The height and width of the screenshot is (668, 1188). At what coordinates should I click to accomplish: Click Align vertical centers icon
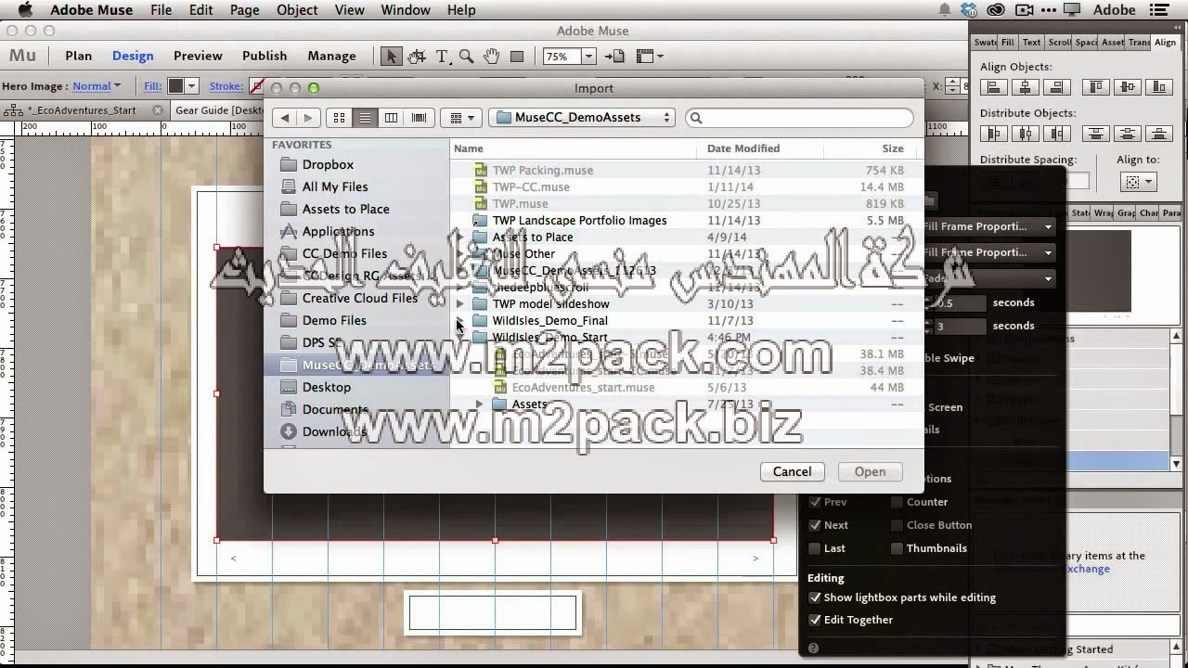coord(1128,87)
